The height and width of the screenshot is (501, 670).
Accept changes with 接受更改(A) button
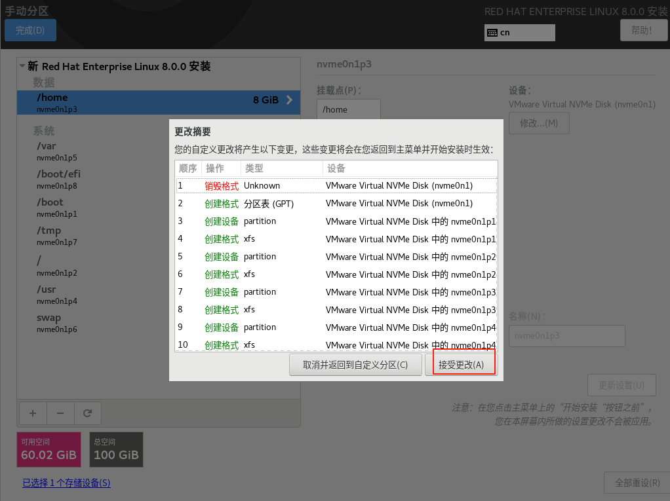pos(461,365)
